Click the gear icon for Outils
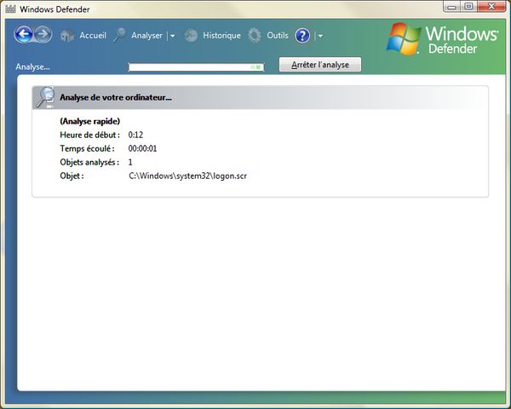The height and width of the screenshot is (409, 511). tap(255, 36)
